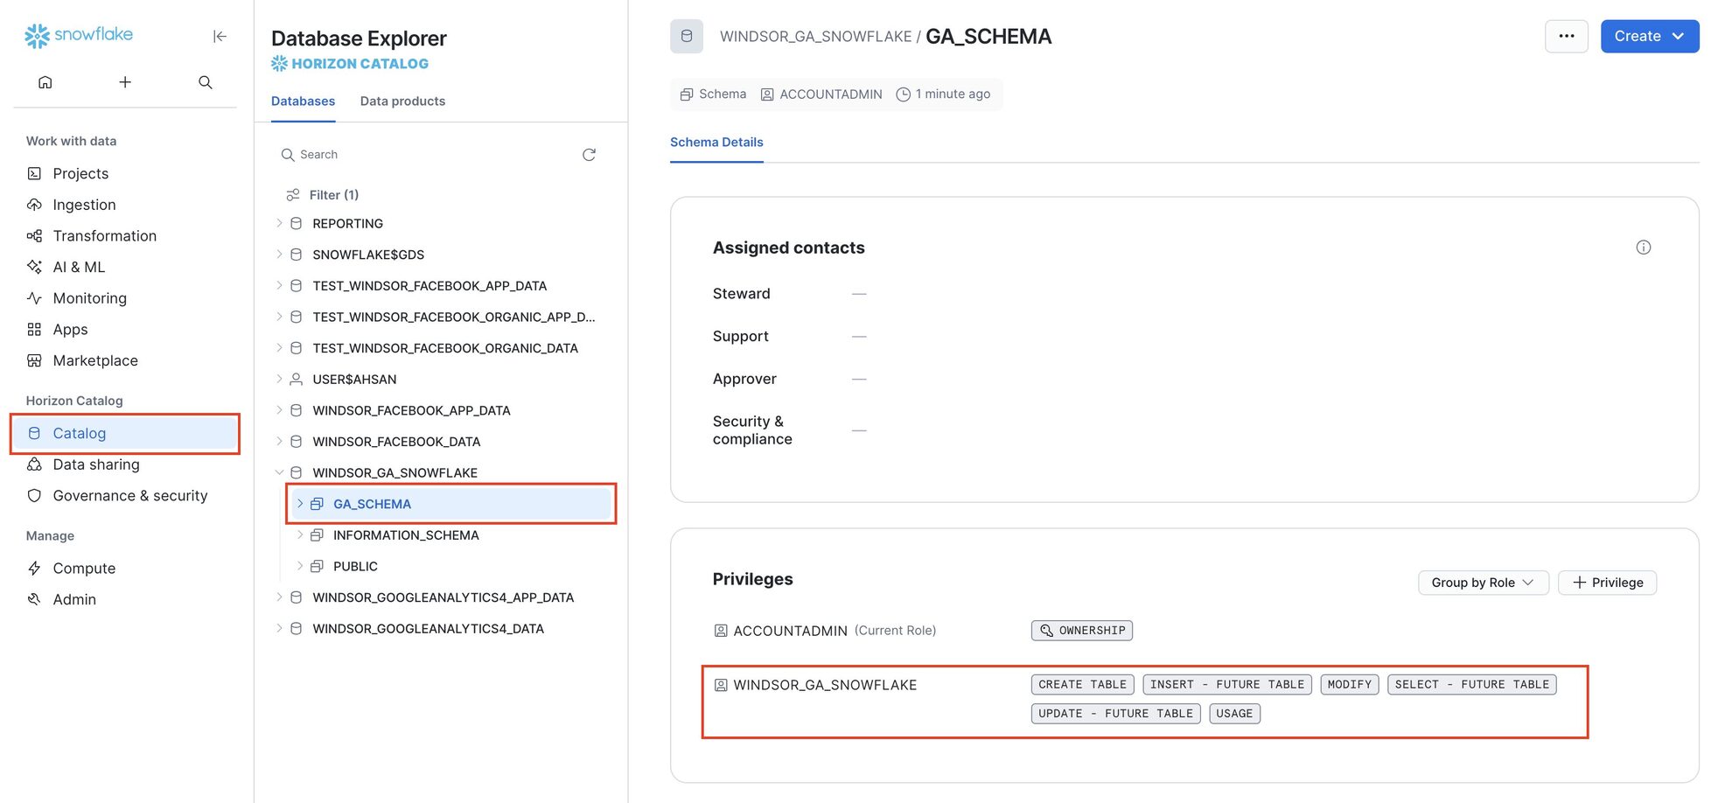The image size is (1732, 803).
Task: Collapse the left navigation sidebar
Action: click(220, 36)
